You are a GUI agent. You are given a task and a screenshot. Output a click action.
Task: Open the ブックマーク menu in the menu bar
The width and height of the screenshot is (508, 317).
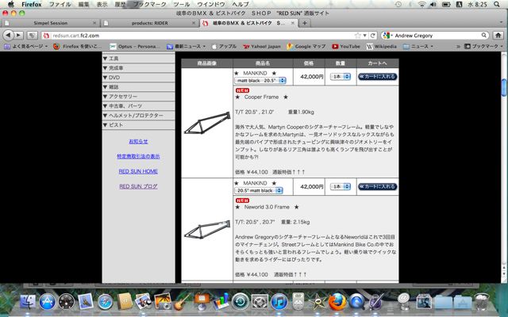(x=150, y=4)
